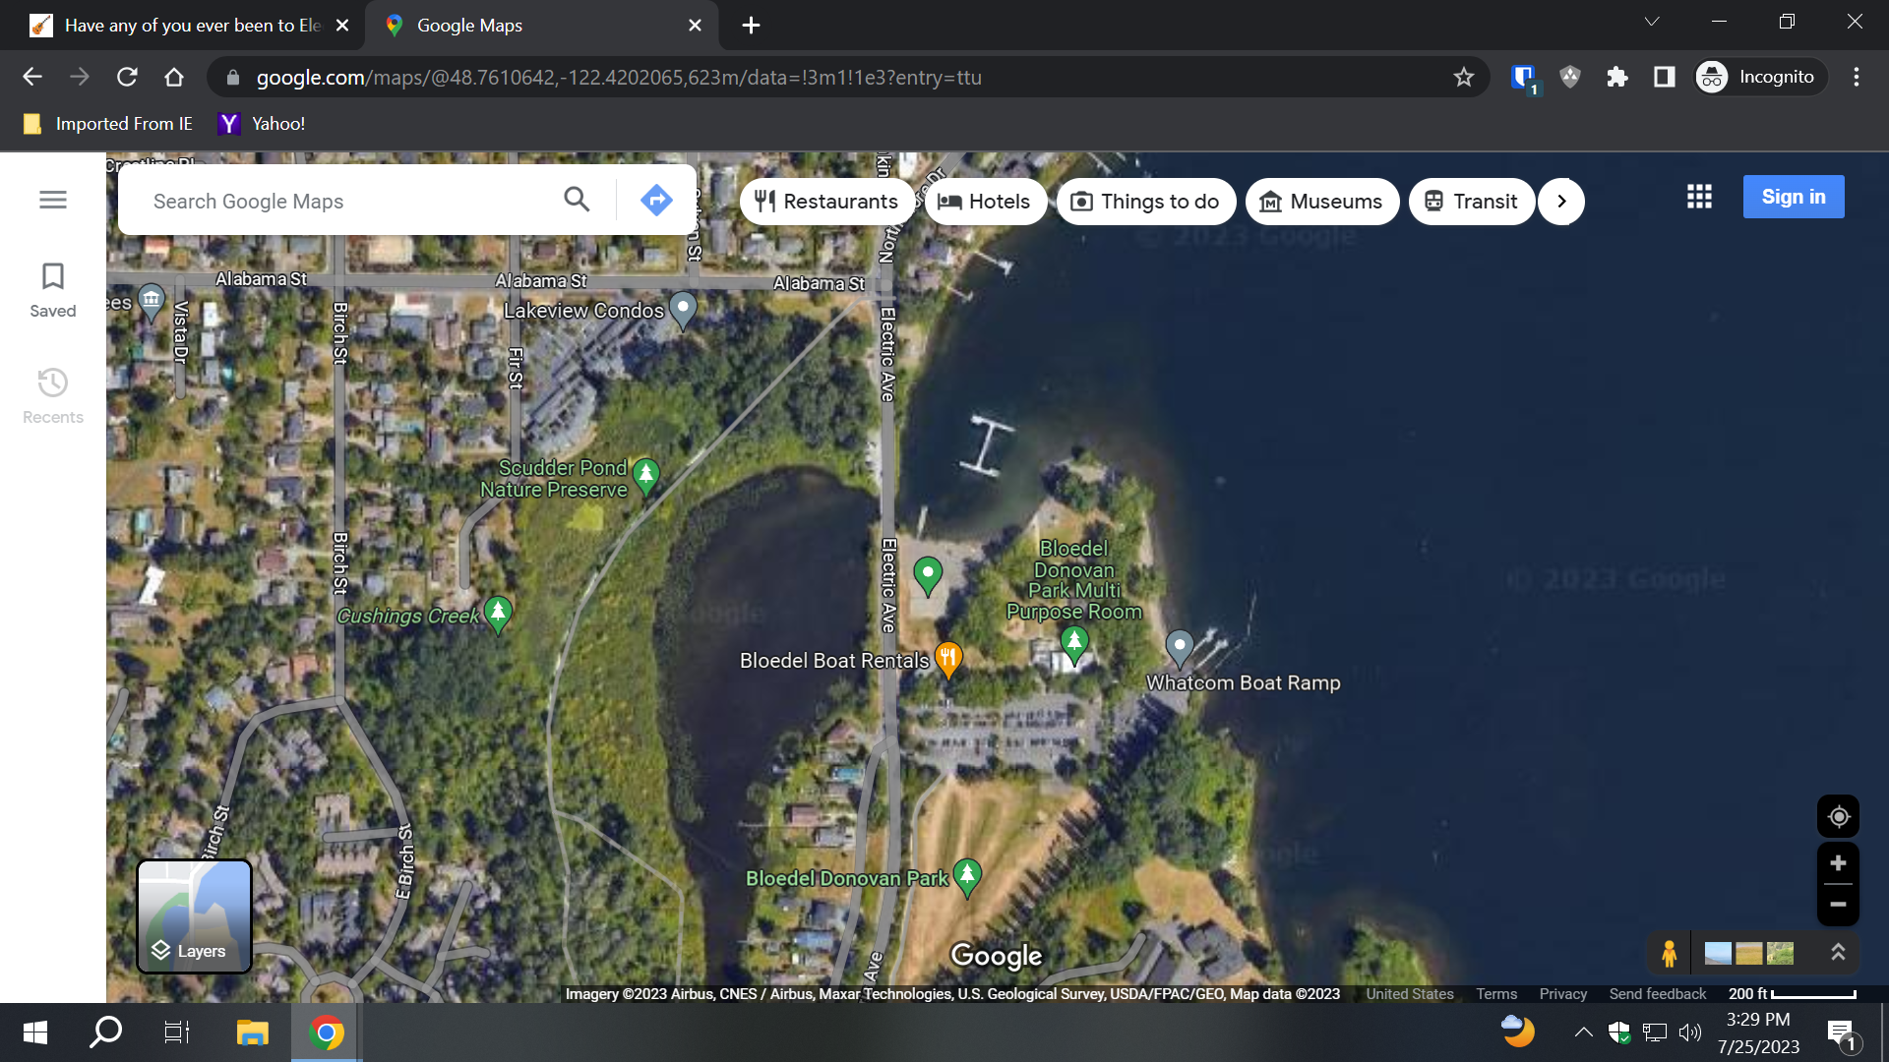Select Scudder Pond Nature Preserve pin
The height and width of the screenshot is (1062, 1889).
(646, 476)
